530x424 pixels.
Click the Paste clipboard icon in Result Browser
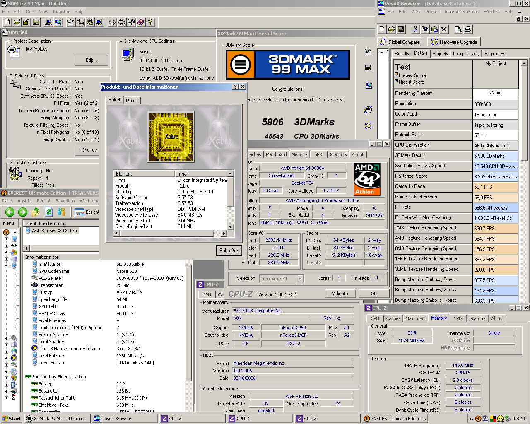434,29
